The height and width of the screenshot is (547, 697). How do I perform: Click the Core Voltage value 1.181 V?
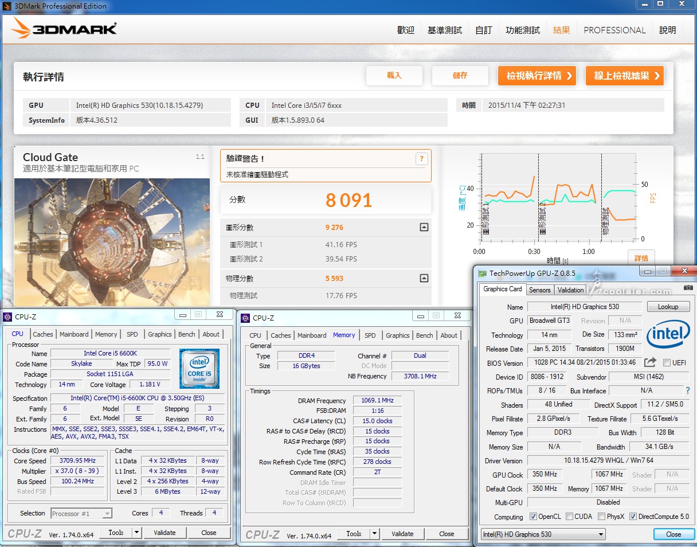point(150,384)
